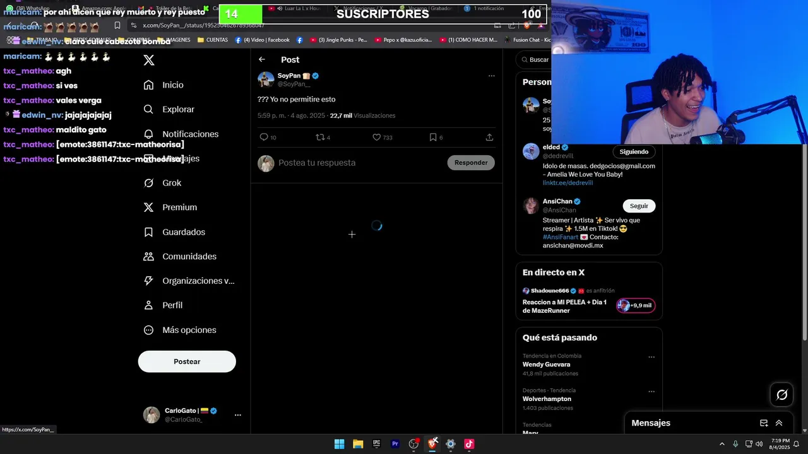Open more options for Wendy Guevara trend
Image resolution: width=808 pixels, height=454 pixels.
point(651,357)
